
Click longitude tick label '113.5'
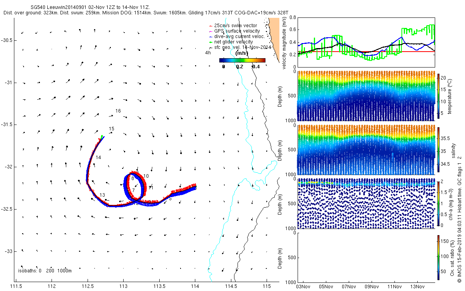(159, 286)
